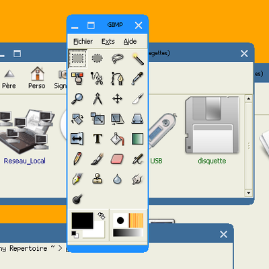The height and width of the screenshot is (269, 269).
Task: Select the Flip tool
Action: pos(77,139)
